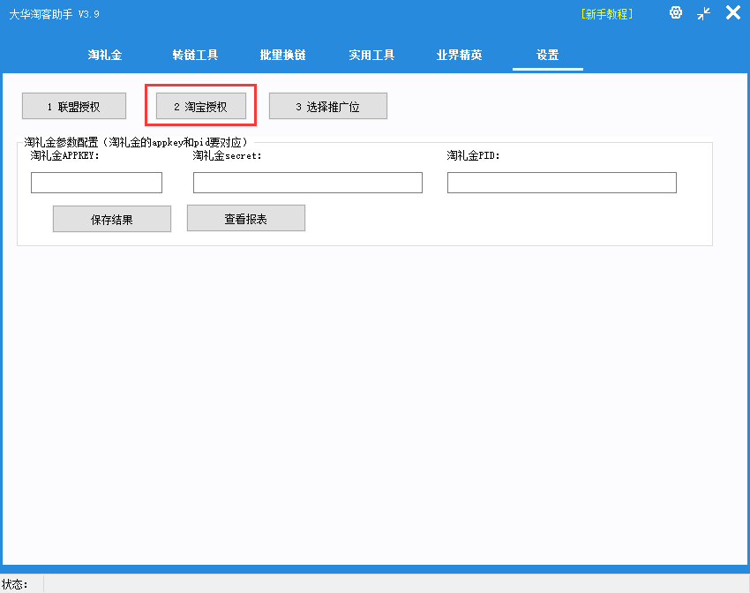Focus the 淘礼金APPKEY input field
This screenshot has width=750, height=593.
(97, 183)
